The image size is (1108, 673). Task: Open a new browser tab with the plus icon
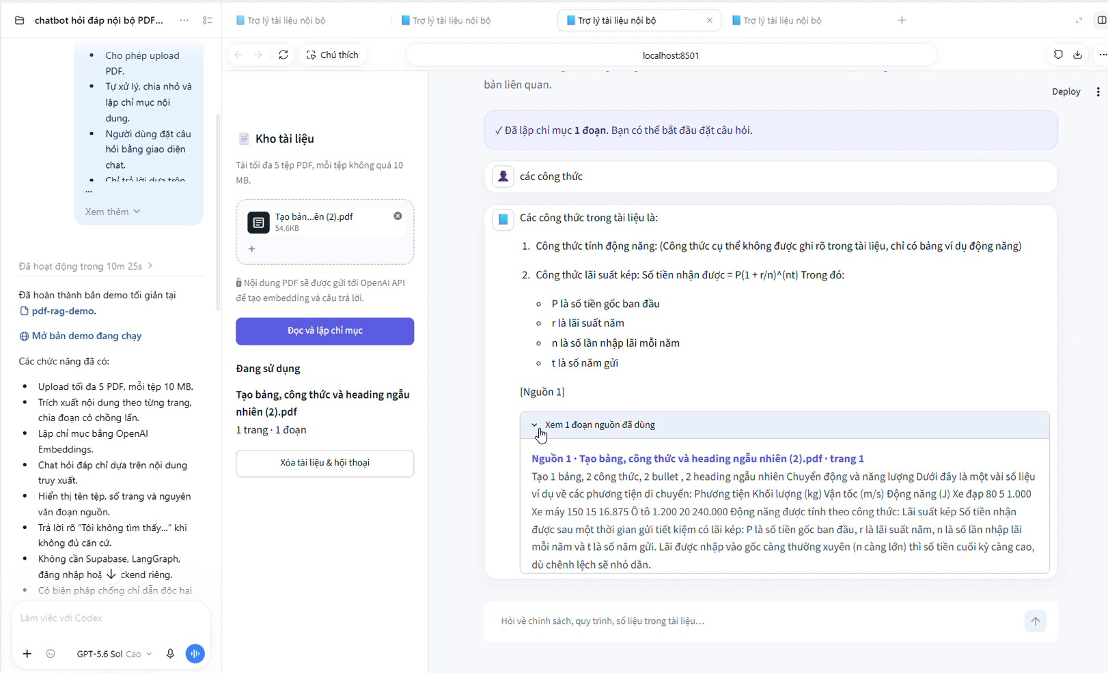point(902,20)
